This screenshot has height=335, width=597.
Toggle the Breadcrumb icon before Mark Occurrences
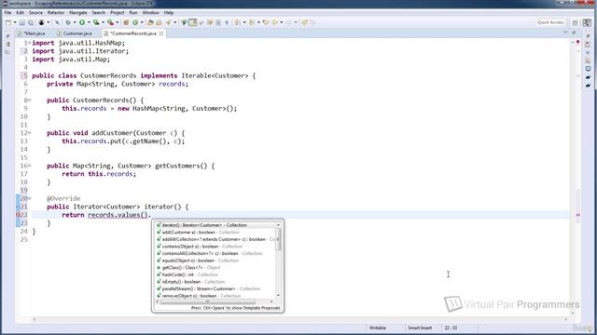pyautogui.click(x=185, y=22)
